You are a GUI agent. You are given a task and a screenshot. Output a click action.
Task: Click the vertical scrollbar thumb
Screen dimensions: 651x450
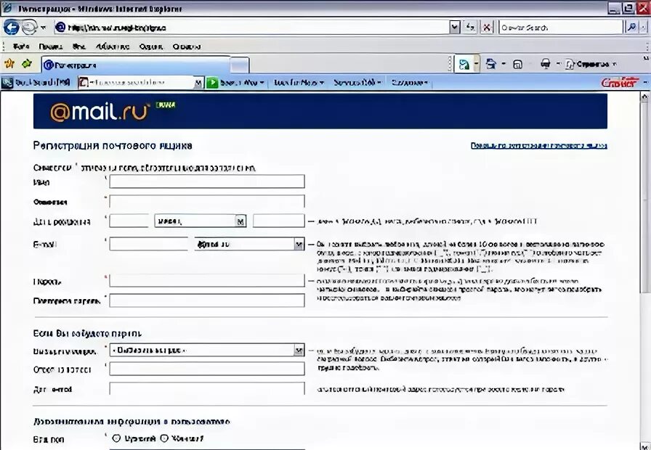point(644,197)
